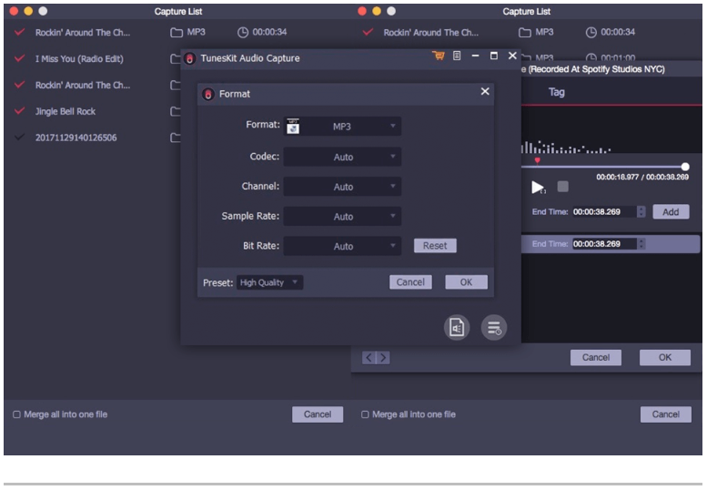Open the Format dropdown showing MP3

(x=342, y=127)
